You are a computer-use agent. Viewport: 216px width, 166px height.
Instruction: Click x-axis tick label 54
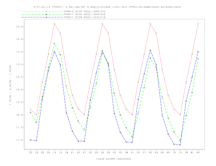(138, 152)
